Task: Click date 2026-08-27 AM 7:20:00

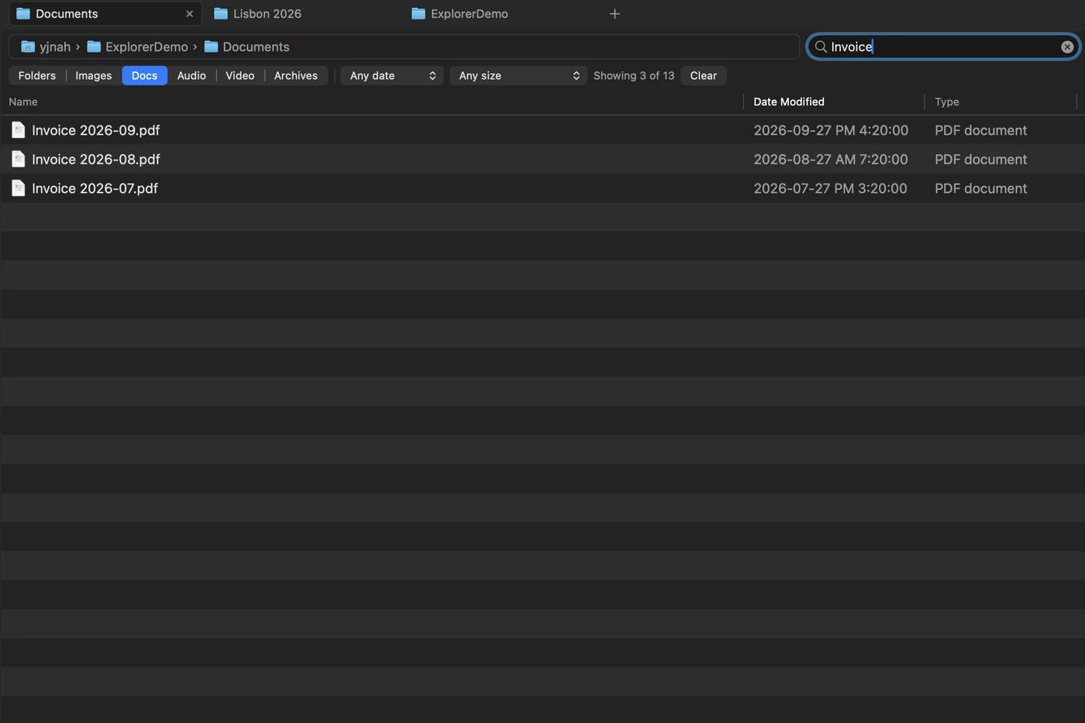Action: [831, 159]
